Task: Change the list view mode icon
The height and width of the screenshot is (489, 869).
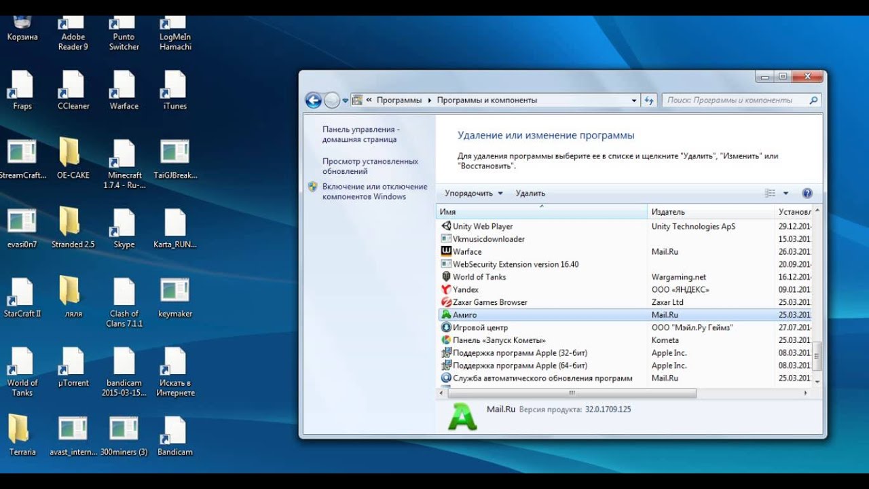Action: click(x=770, y=193)
